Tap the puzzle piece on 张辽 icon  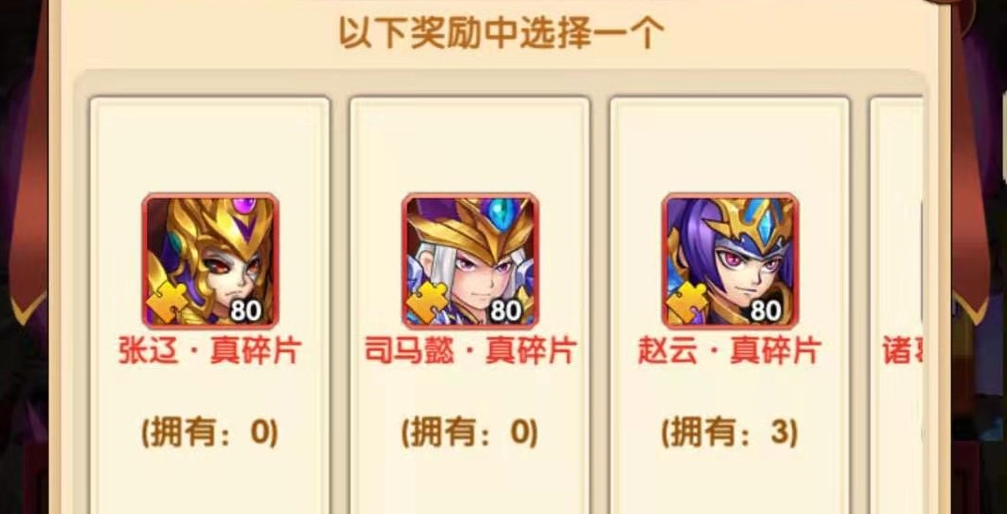[168, 301]
